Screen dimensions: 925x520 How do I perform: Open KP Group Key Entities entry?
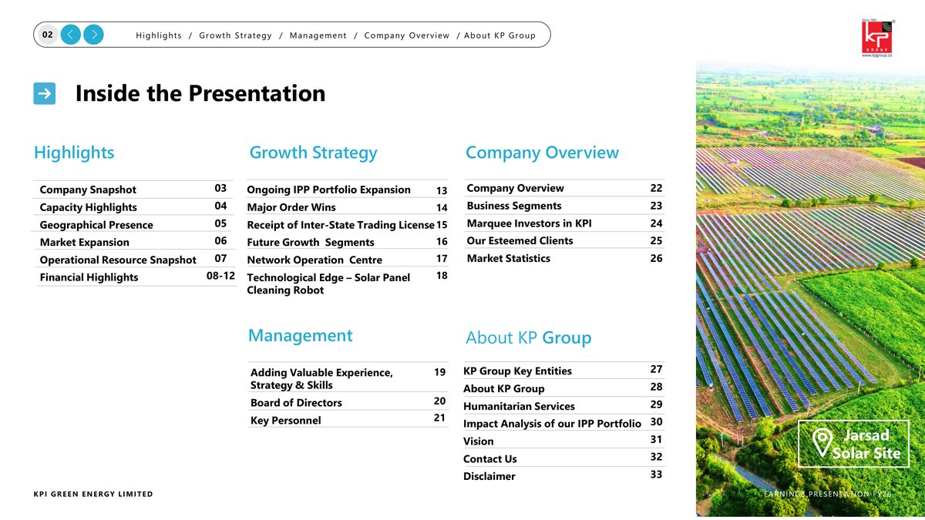(517, 371)
